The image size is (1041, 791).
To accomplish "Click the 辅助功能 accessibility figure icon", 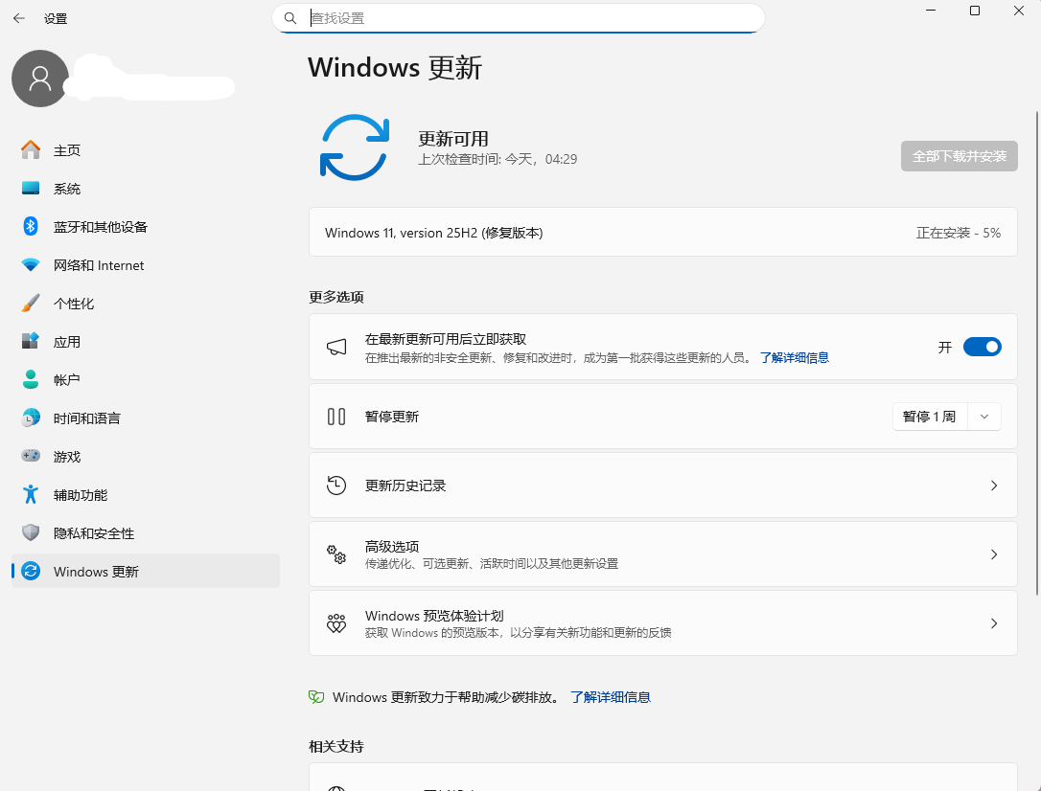I will pyautogui.click(x=31, y=494).
